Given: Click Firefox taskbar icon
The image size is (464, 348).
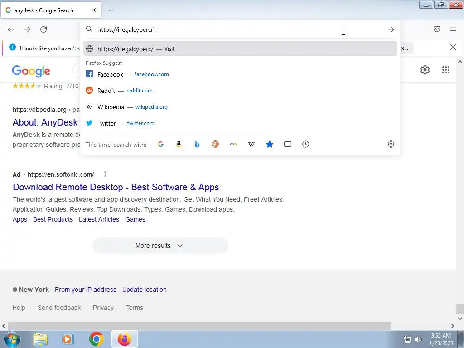Looking at the screenshot, I should pyautogui.click(x=124, y=339).
